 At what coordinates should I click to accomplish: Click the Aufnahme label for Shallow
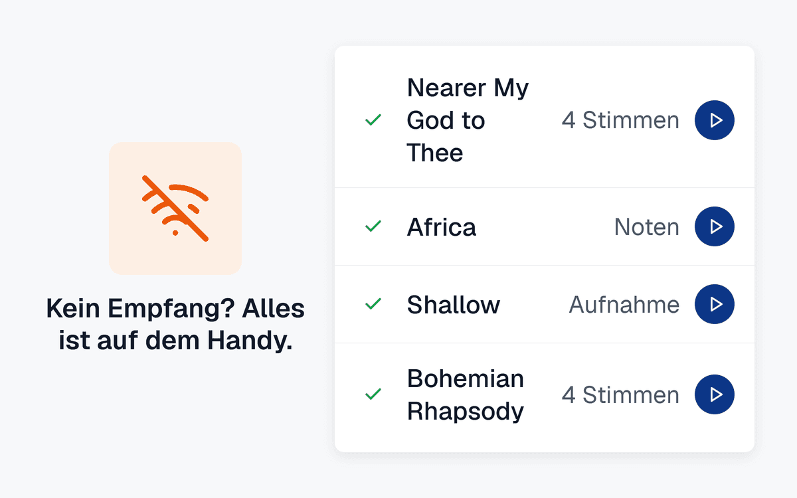(624, 305)
